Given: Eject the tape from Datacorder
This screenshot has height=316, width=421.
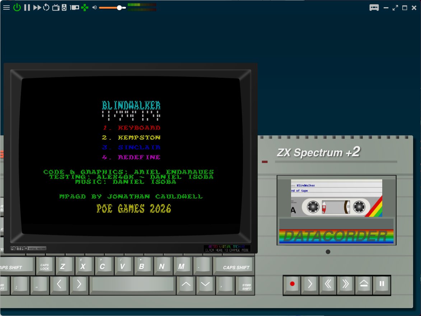Looking at the screenshot, I should (x=364, y=284).
